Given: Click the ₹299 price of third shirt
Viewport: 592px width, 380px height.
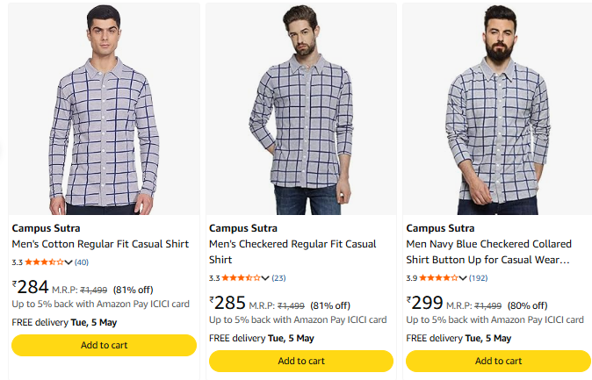Looking at the screenshot, I should (426, 303).
